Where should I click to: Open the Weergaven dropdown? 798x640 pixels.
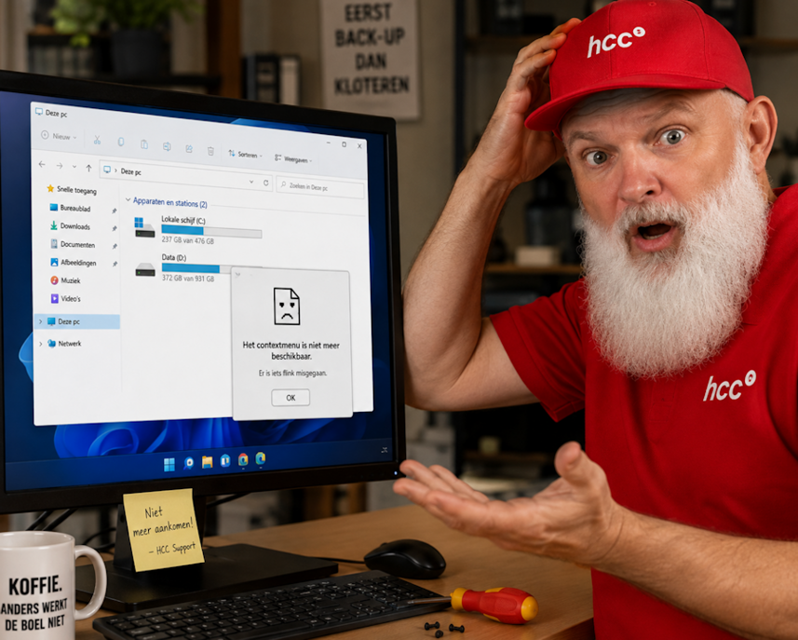(x=293, y=159)
